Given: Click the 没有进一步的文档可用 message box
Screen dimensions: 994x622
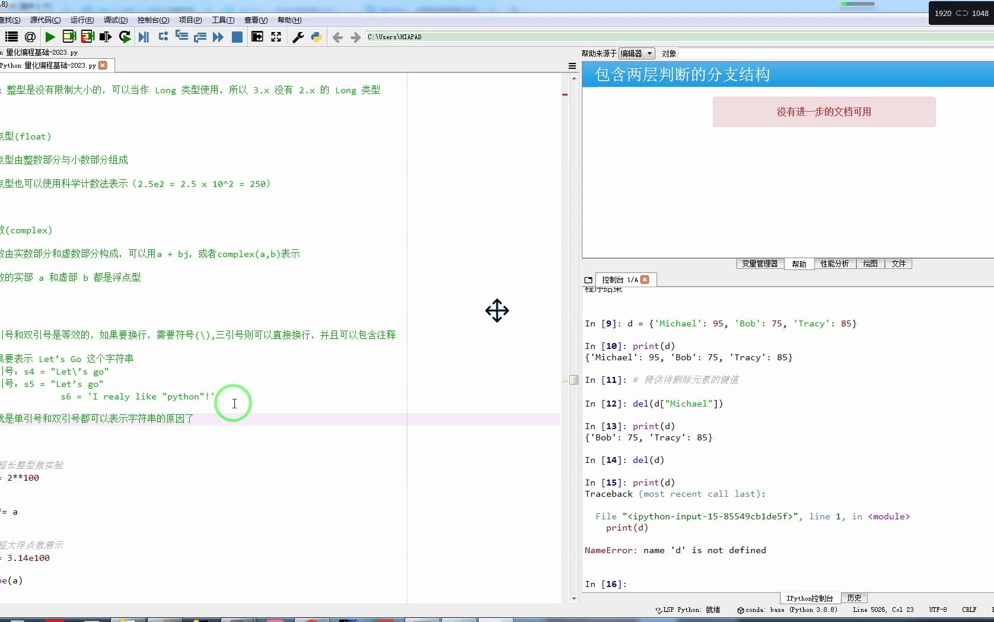Looking at the screenshot, I should [824, 112].
